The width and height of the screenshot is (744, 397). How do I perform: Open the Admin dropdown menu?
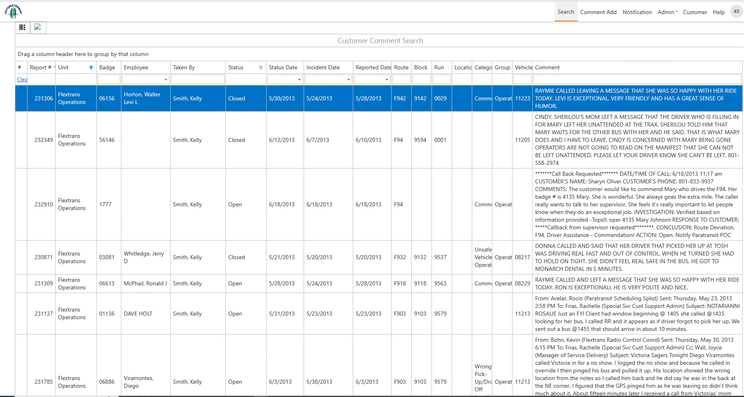coord(667,12)
